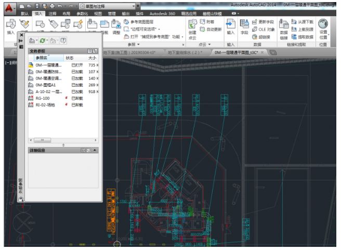Click the 自动更新 point cloud button
This screenshot has width=341, height=250.
tap(211, 29)
